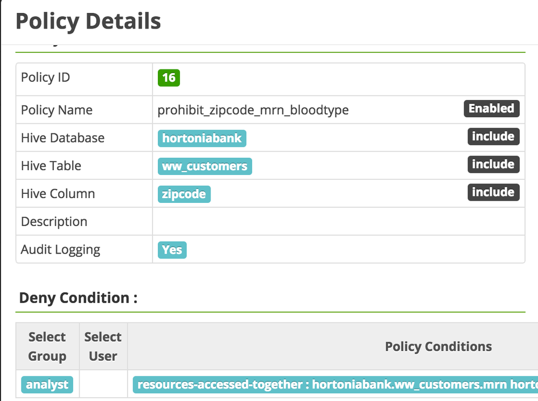This screenshot has height=401, width=538.
Task: Select the analyst group tag
Action: pos(47,385)
